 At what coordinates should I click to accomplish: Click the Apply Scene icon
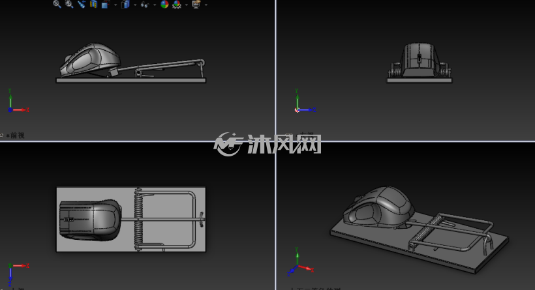(x=177, y=4)
